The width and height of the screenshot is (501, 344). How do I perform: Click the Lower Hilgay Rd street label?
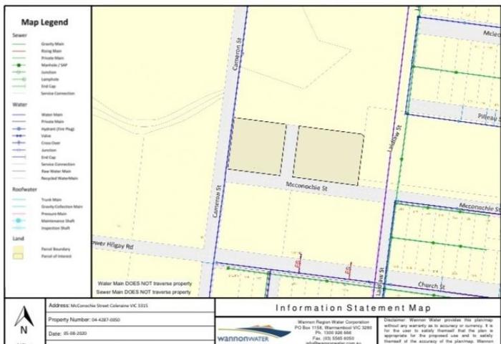[113, 245]
